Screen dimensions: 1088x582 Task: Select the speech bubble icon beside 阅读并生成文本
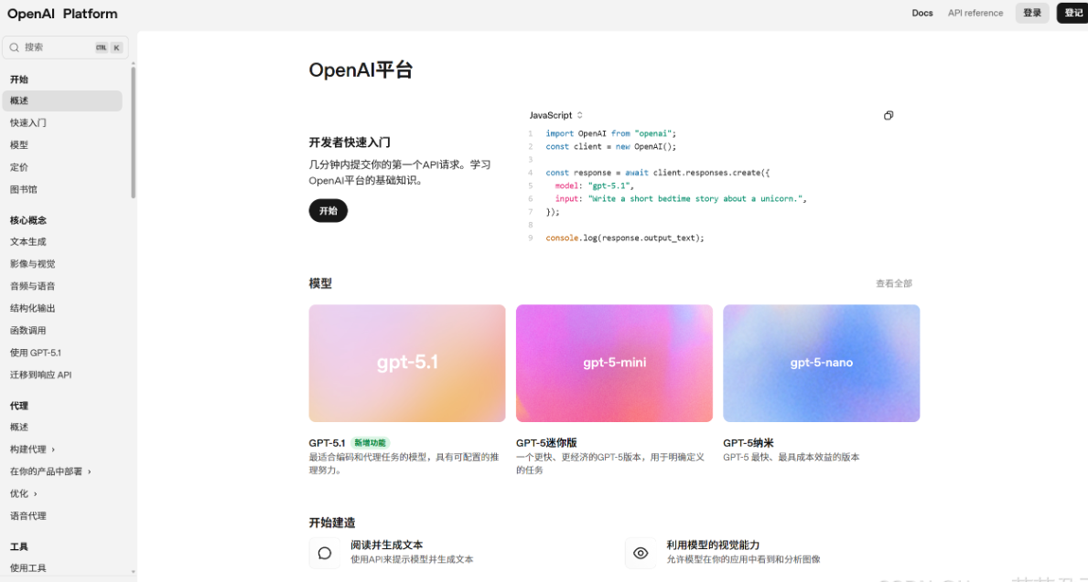click(x=325, y=552)
